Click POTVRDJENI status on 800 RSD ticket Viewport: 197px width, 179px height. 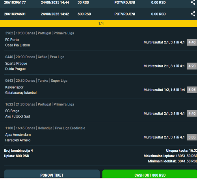[125, 14]
